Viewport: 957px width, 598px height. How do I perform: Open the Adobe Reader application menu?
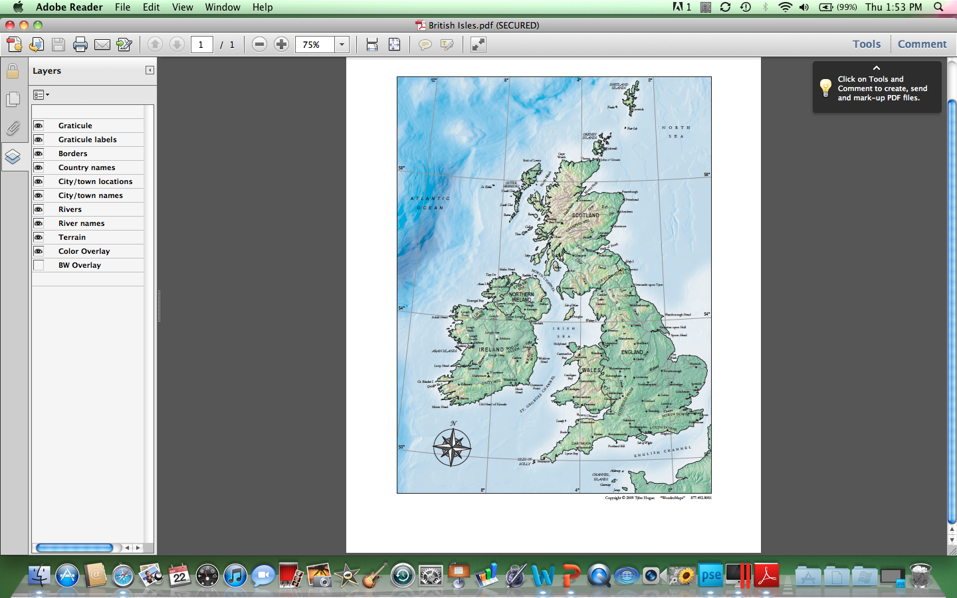[x=69, y=7]
